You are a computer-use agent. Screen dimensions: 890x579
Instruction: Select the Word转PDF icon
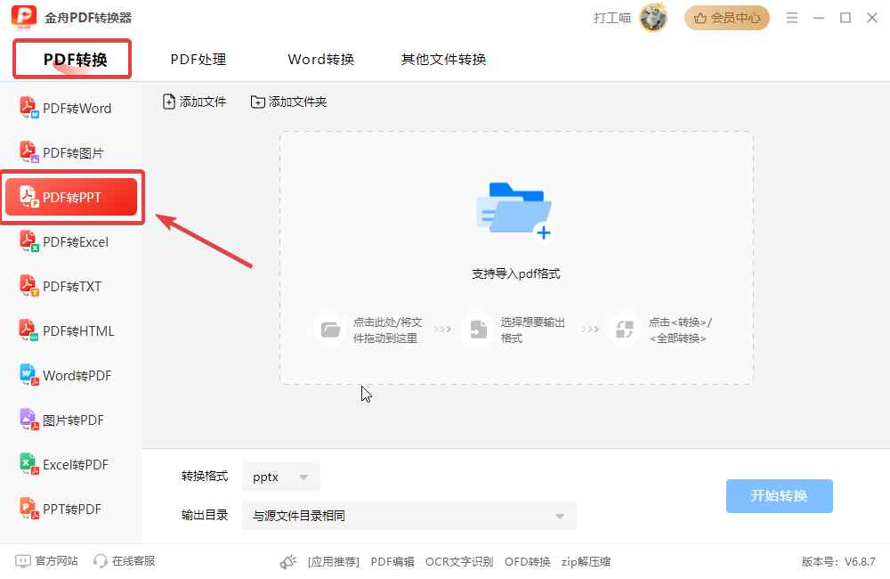click(x=29, y=374)
